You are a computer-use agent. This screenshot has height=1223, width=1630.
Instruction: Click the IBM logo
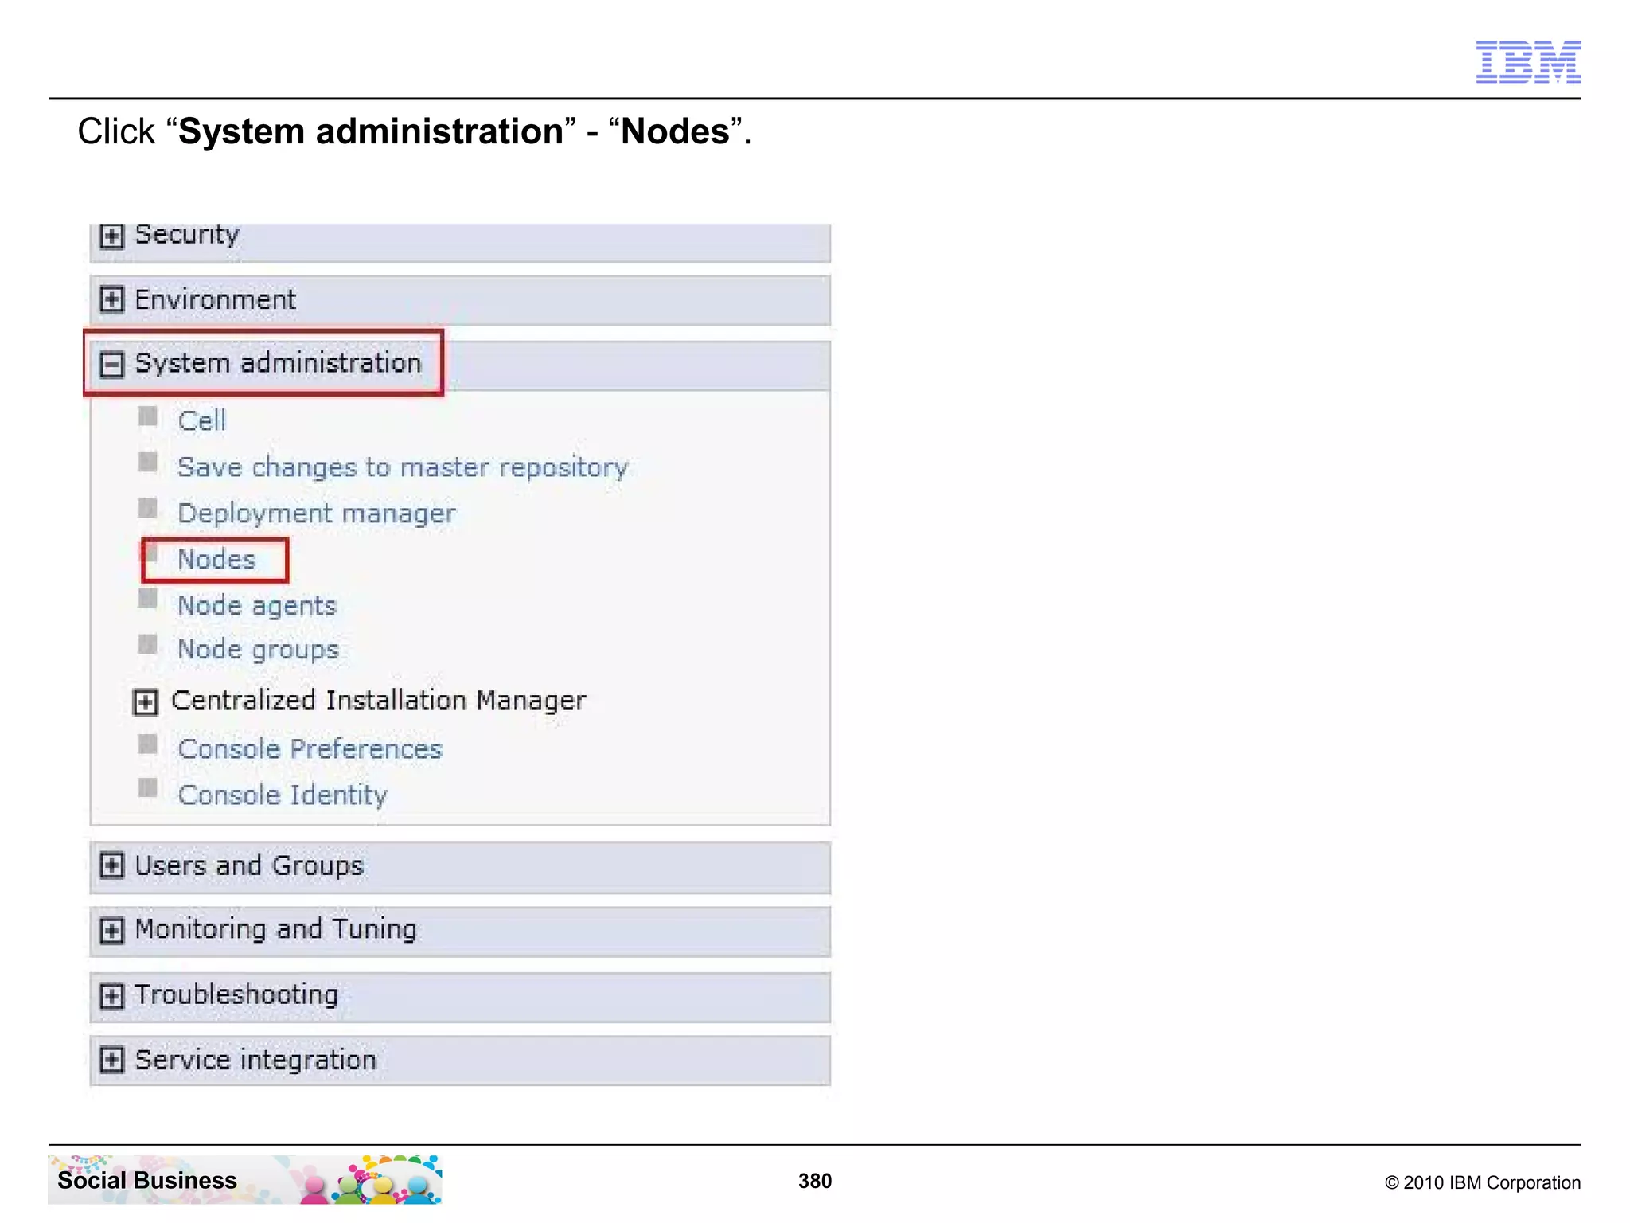pyautogui.click(x=1528, y=61)
